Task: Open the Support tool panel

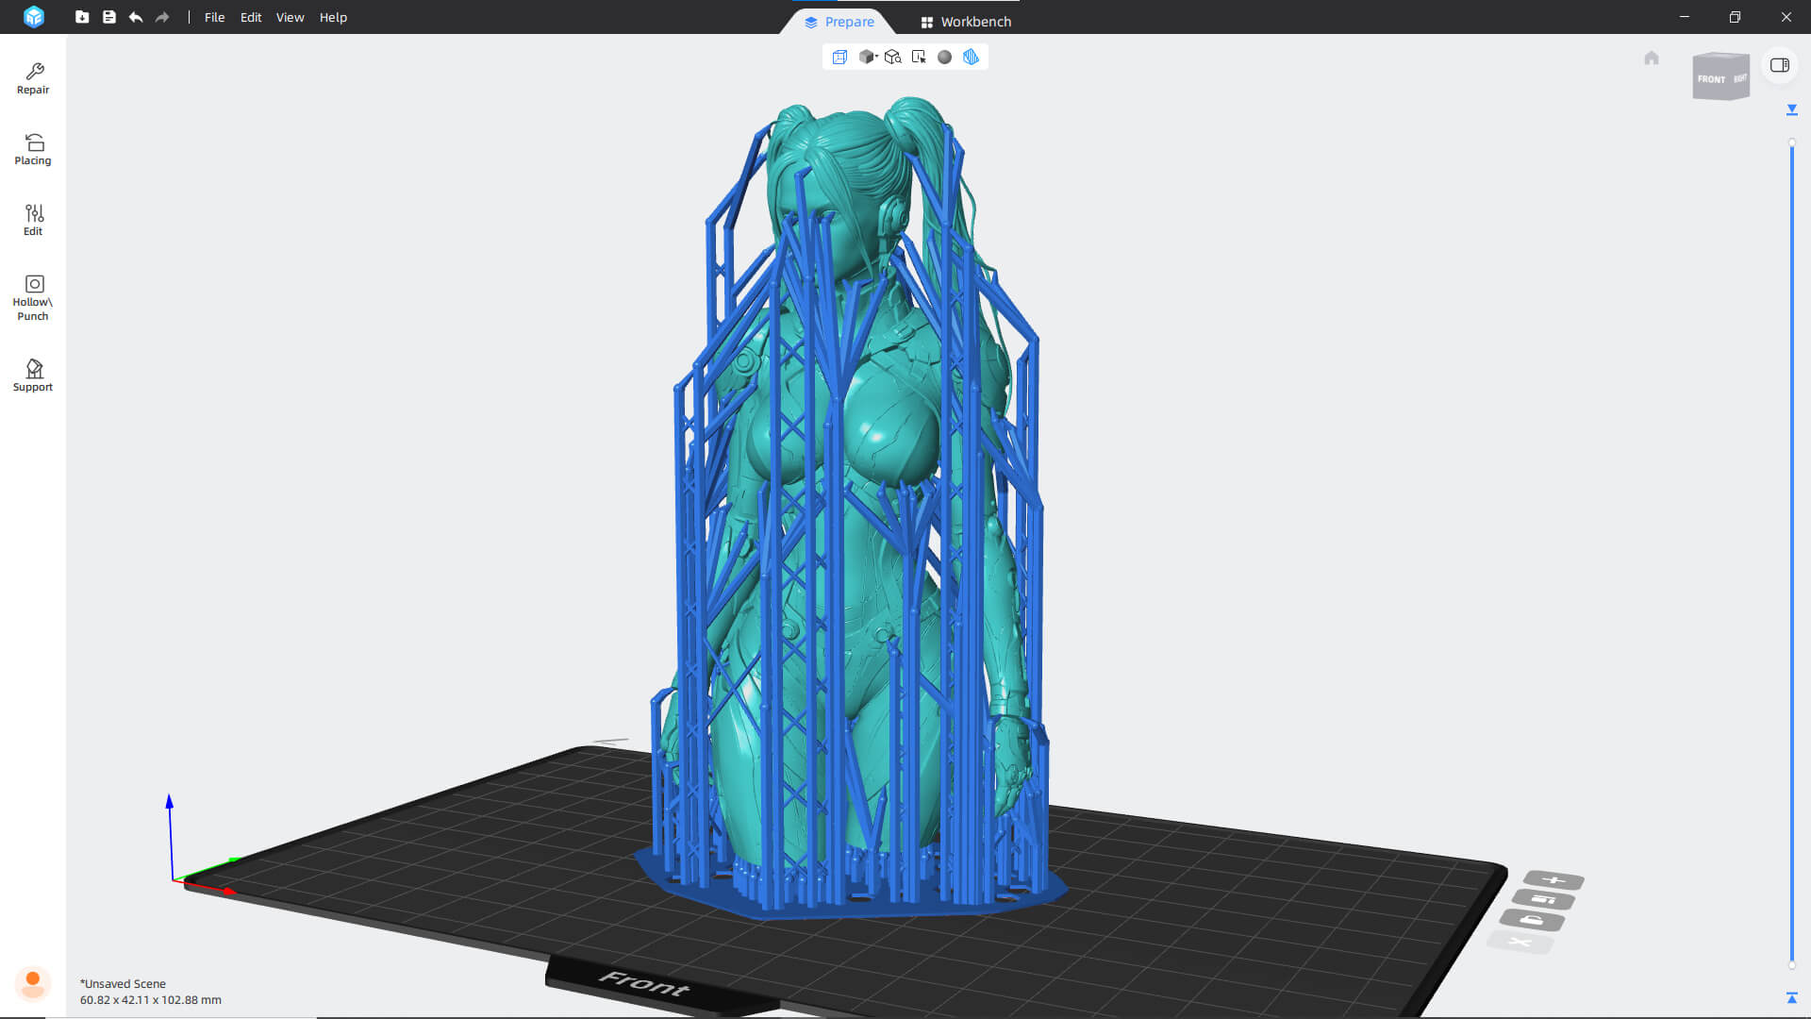Action: coord(33,376)
